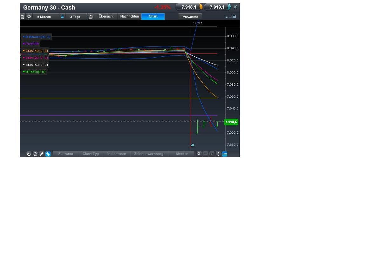Open the chart list/details icon
Image resolution: width=366 pixels, height=275 pixels.
(x=22, y=17)
